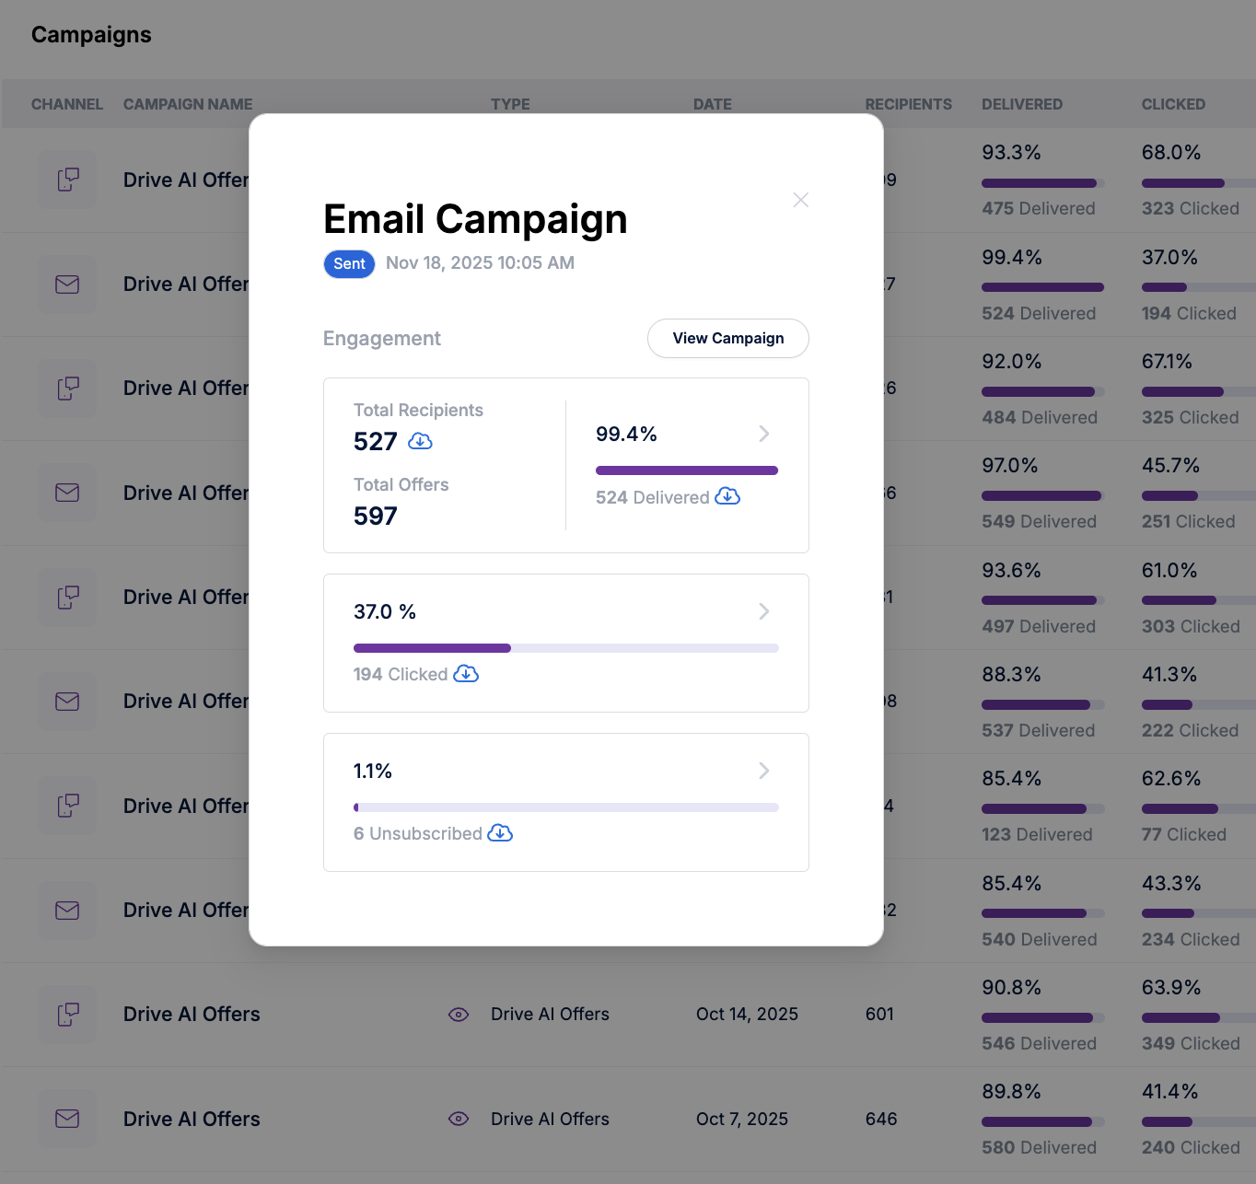Image resolution: width=1256 pixels, height=1184 pixels.
Task: Click the SMS channel icon in the first row
Action: pyautogui.click(x=67, y=180)
